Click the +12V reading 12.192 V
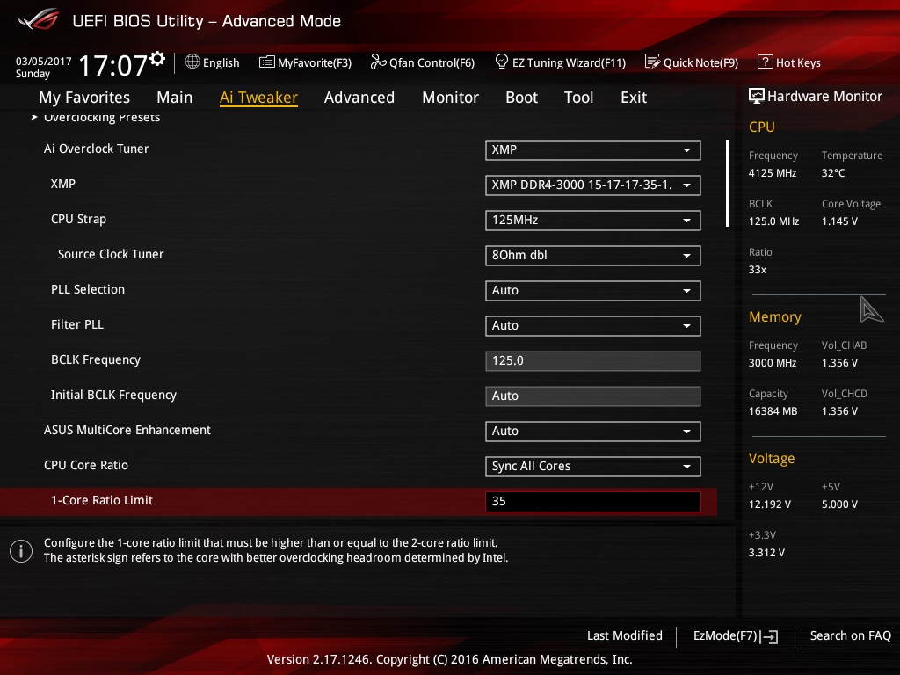This screenshot has height=675, width=900. [x=770, y=504]
